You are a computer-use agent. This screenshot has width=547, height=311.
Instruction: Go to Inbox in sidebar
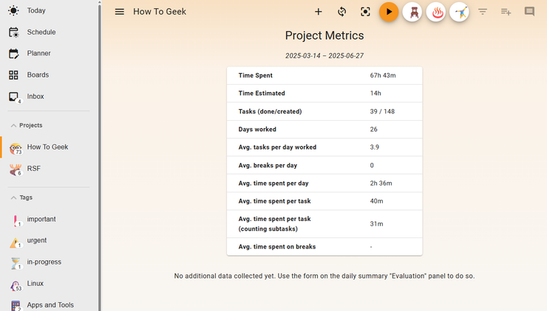[35, 97]
